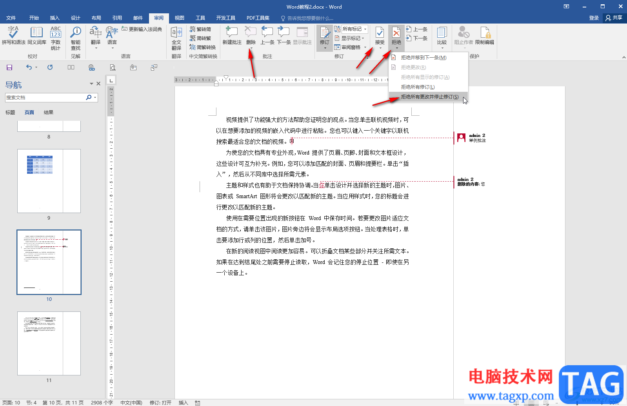Screen dimensions: 627x406
Task: Save the document from the quick access toolbar
Action: (9, 67)
